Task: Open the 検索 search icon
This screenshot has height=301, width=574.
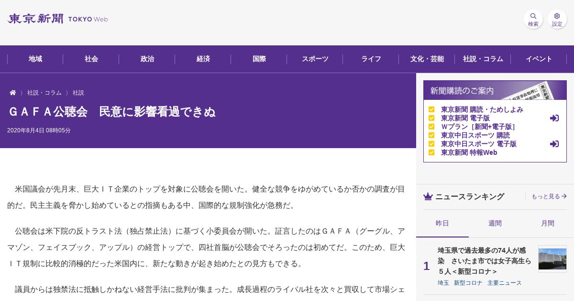Action: pyautogui.click(x=533, y=19)
